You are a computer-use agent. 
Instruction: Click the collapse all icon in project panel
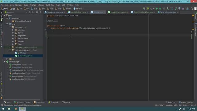pyautogui.click(x=33, y=12)
